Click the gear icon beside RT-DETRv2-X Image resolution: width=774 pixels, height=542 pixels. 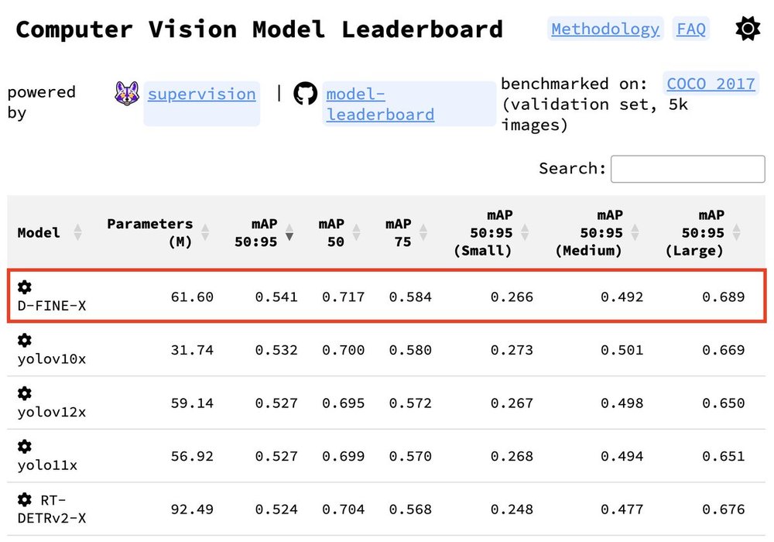[x=25, y=499]
